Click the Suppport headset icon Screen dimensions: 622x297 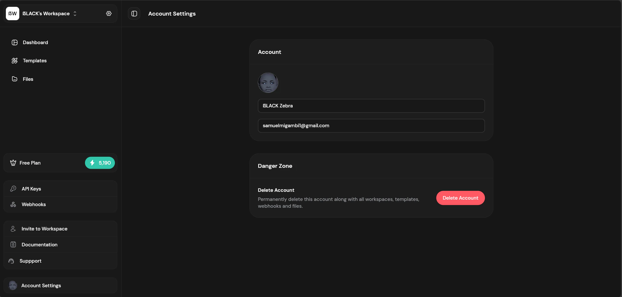click(11, 261)
